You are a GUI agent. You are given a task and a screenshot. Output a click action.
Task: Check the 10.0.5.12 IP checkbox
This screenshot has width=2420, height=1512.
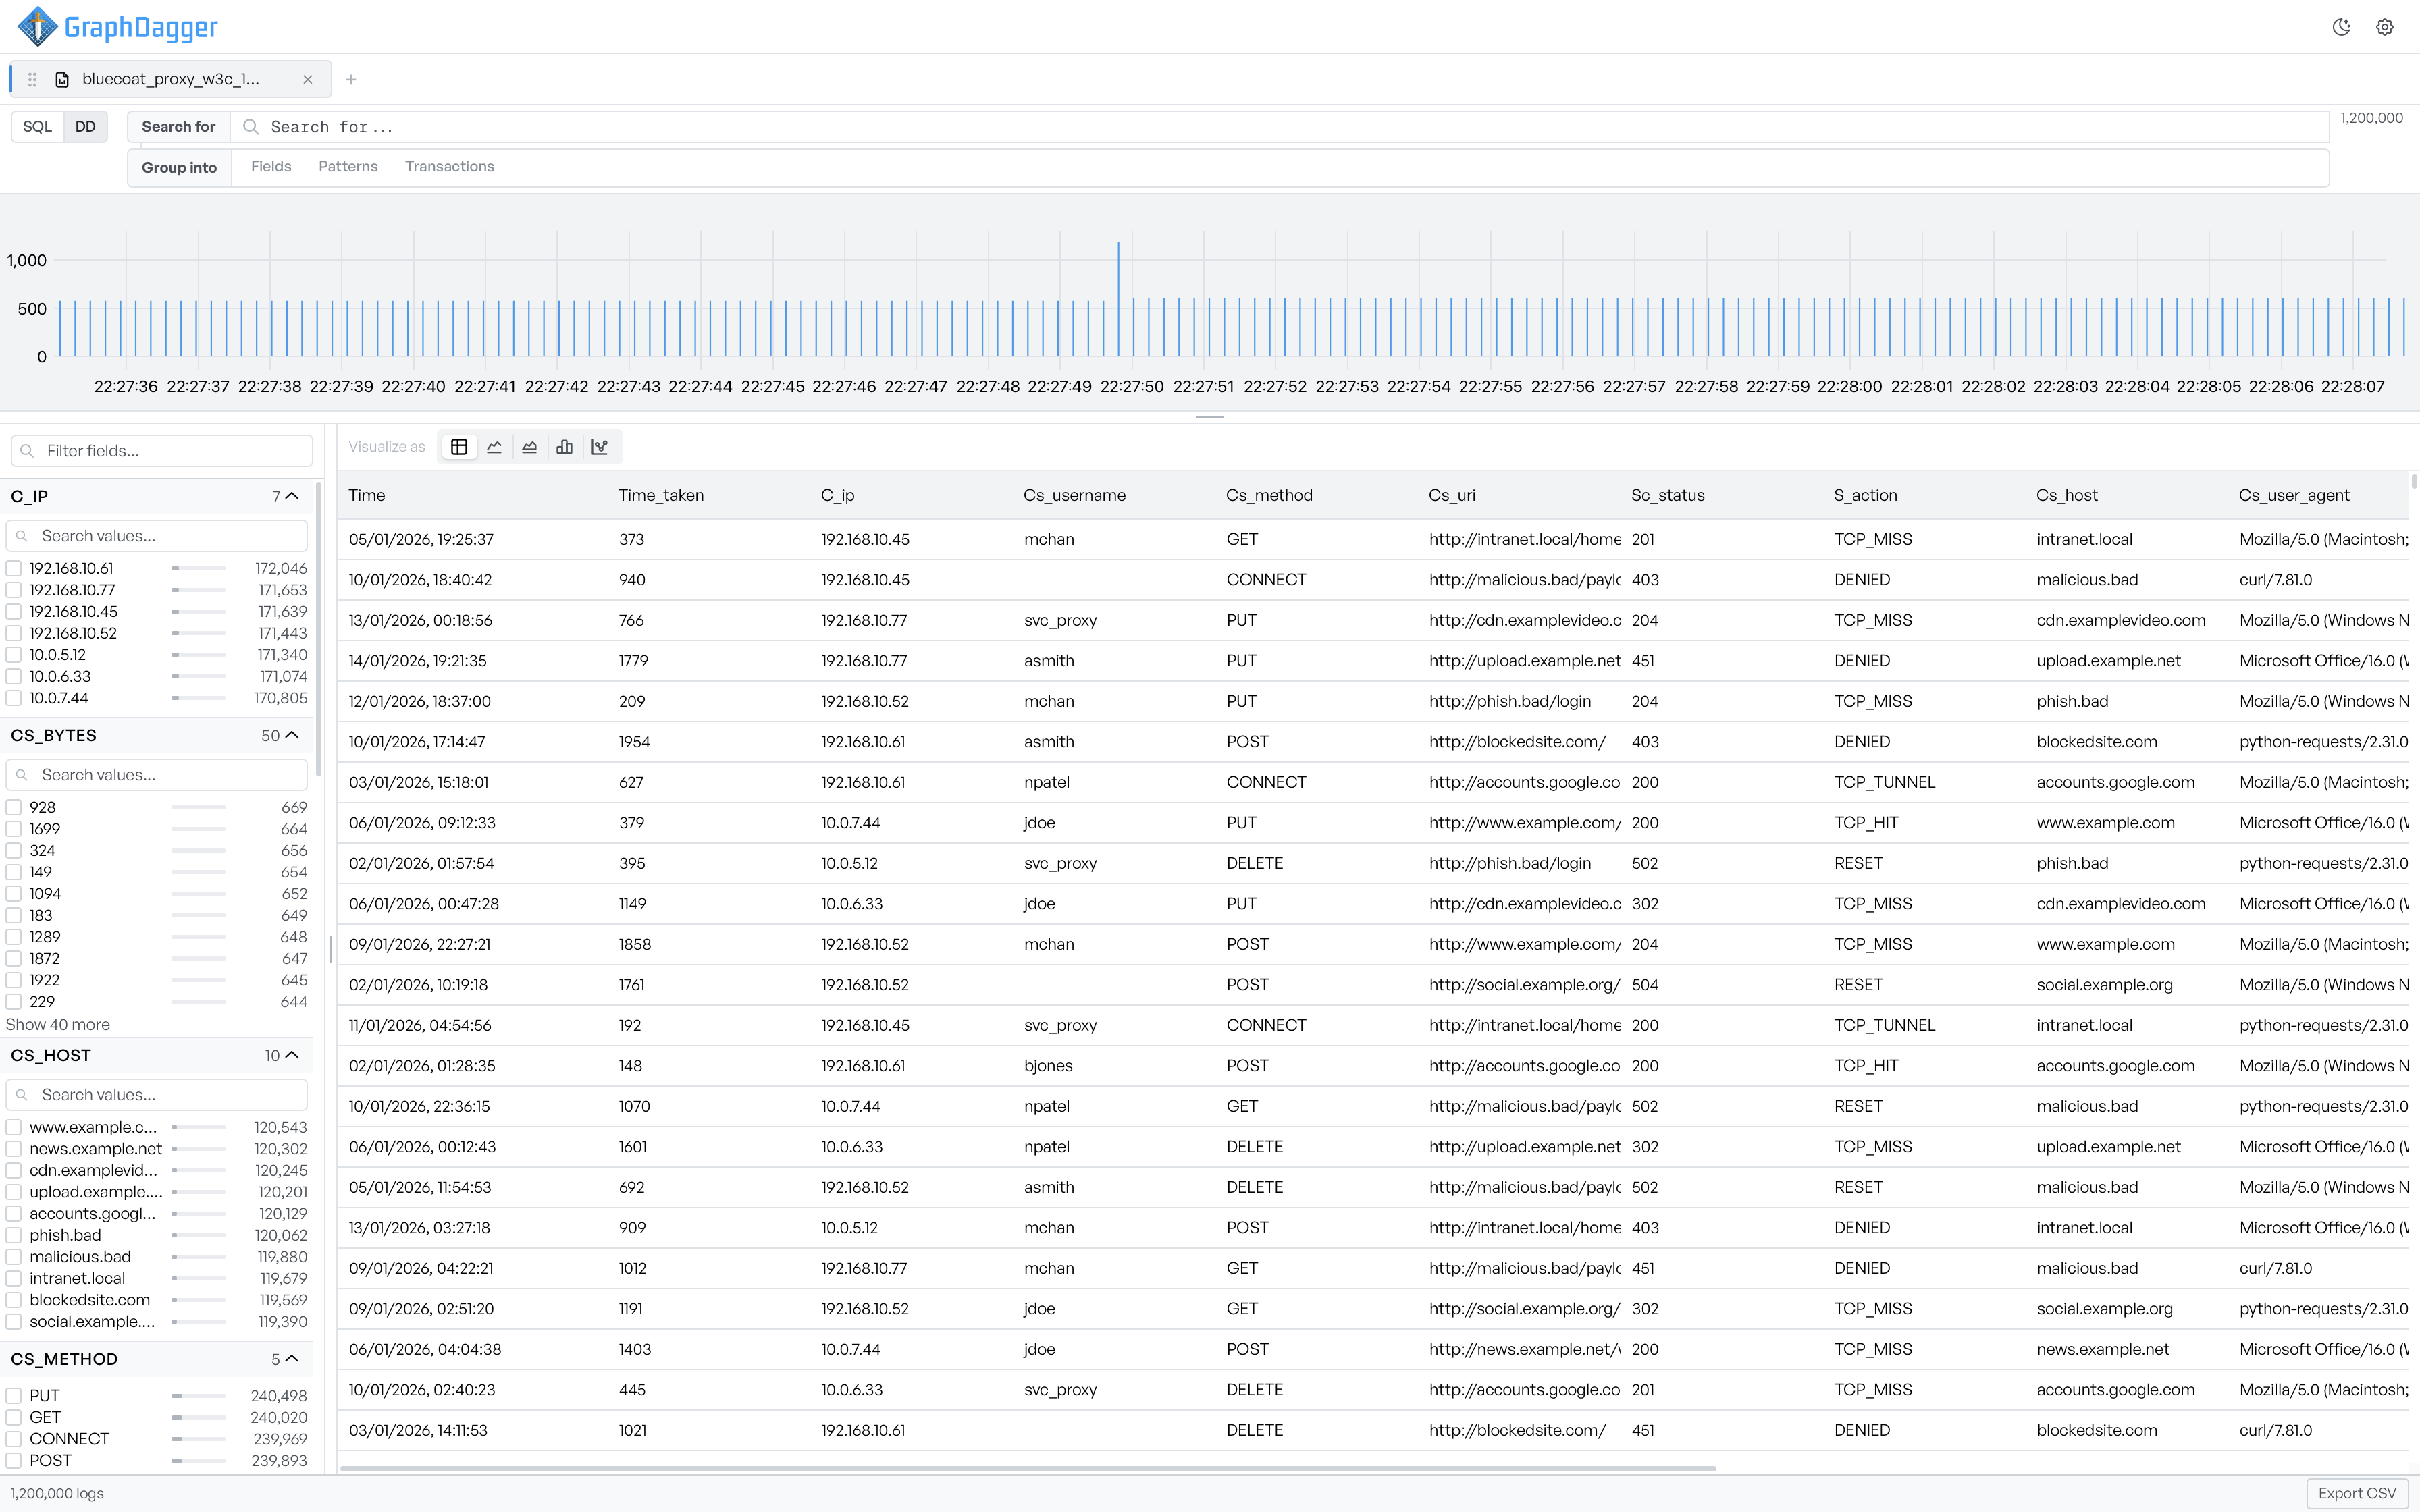14,655
